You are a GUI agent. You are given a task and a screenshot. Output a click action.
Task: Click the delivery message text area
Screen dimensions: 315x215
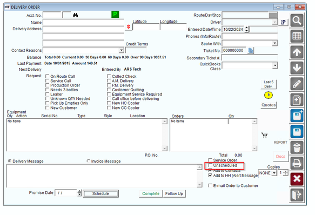(102, 176)
